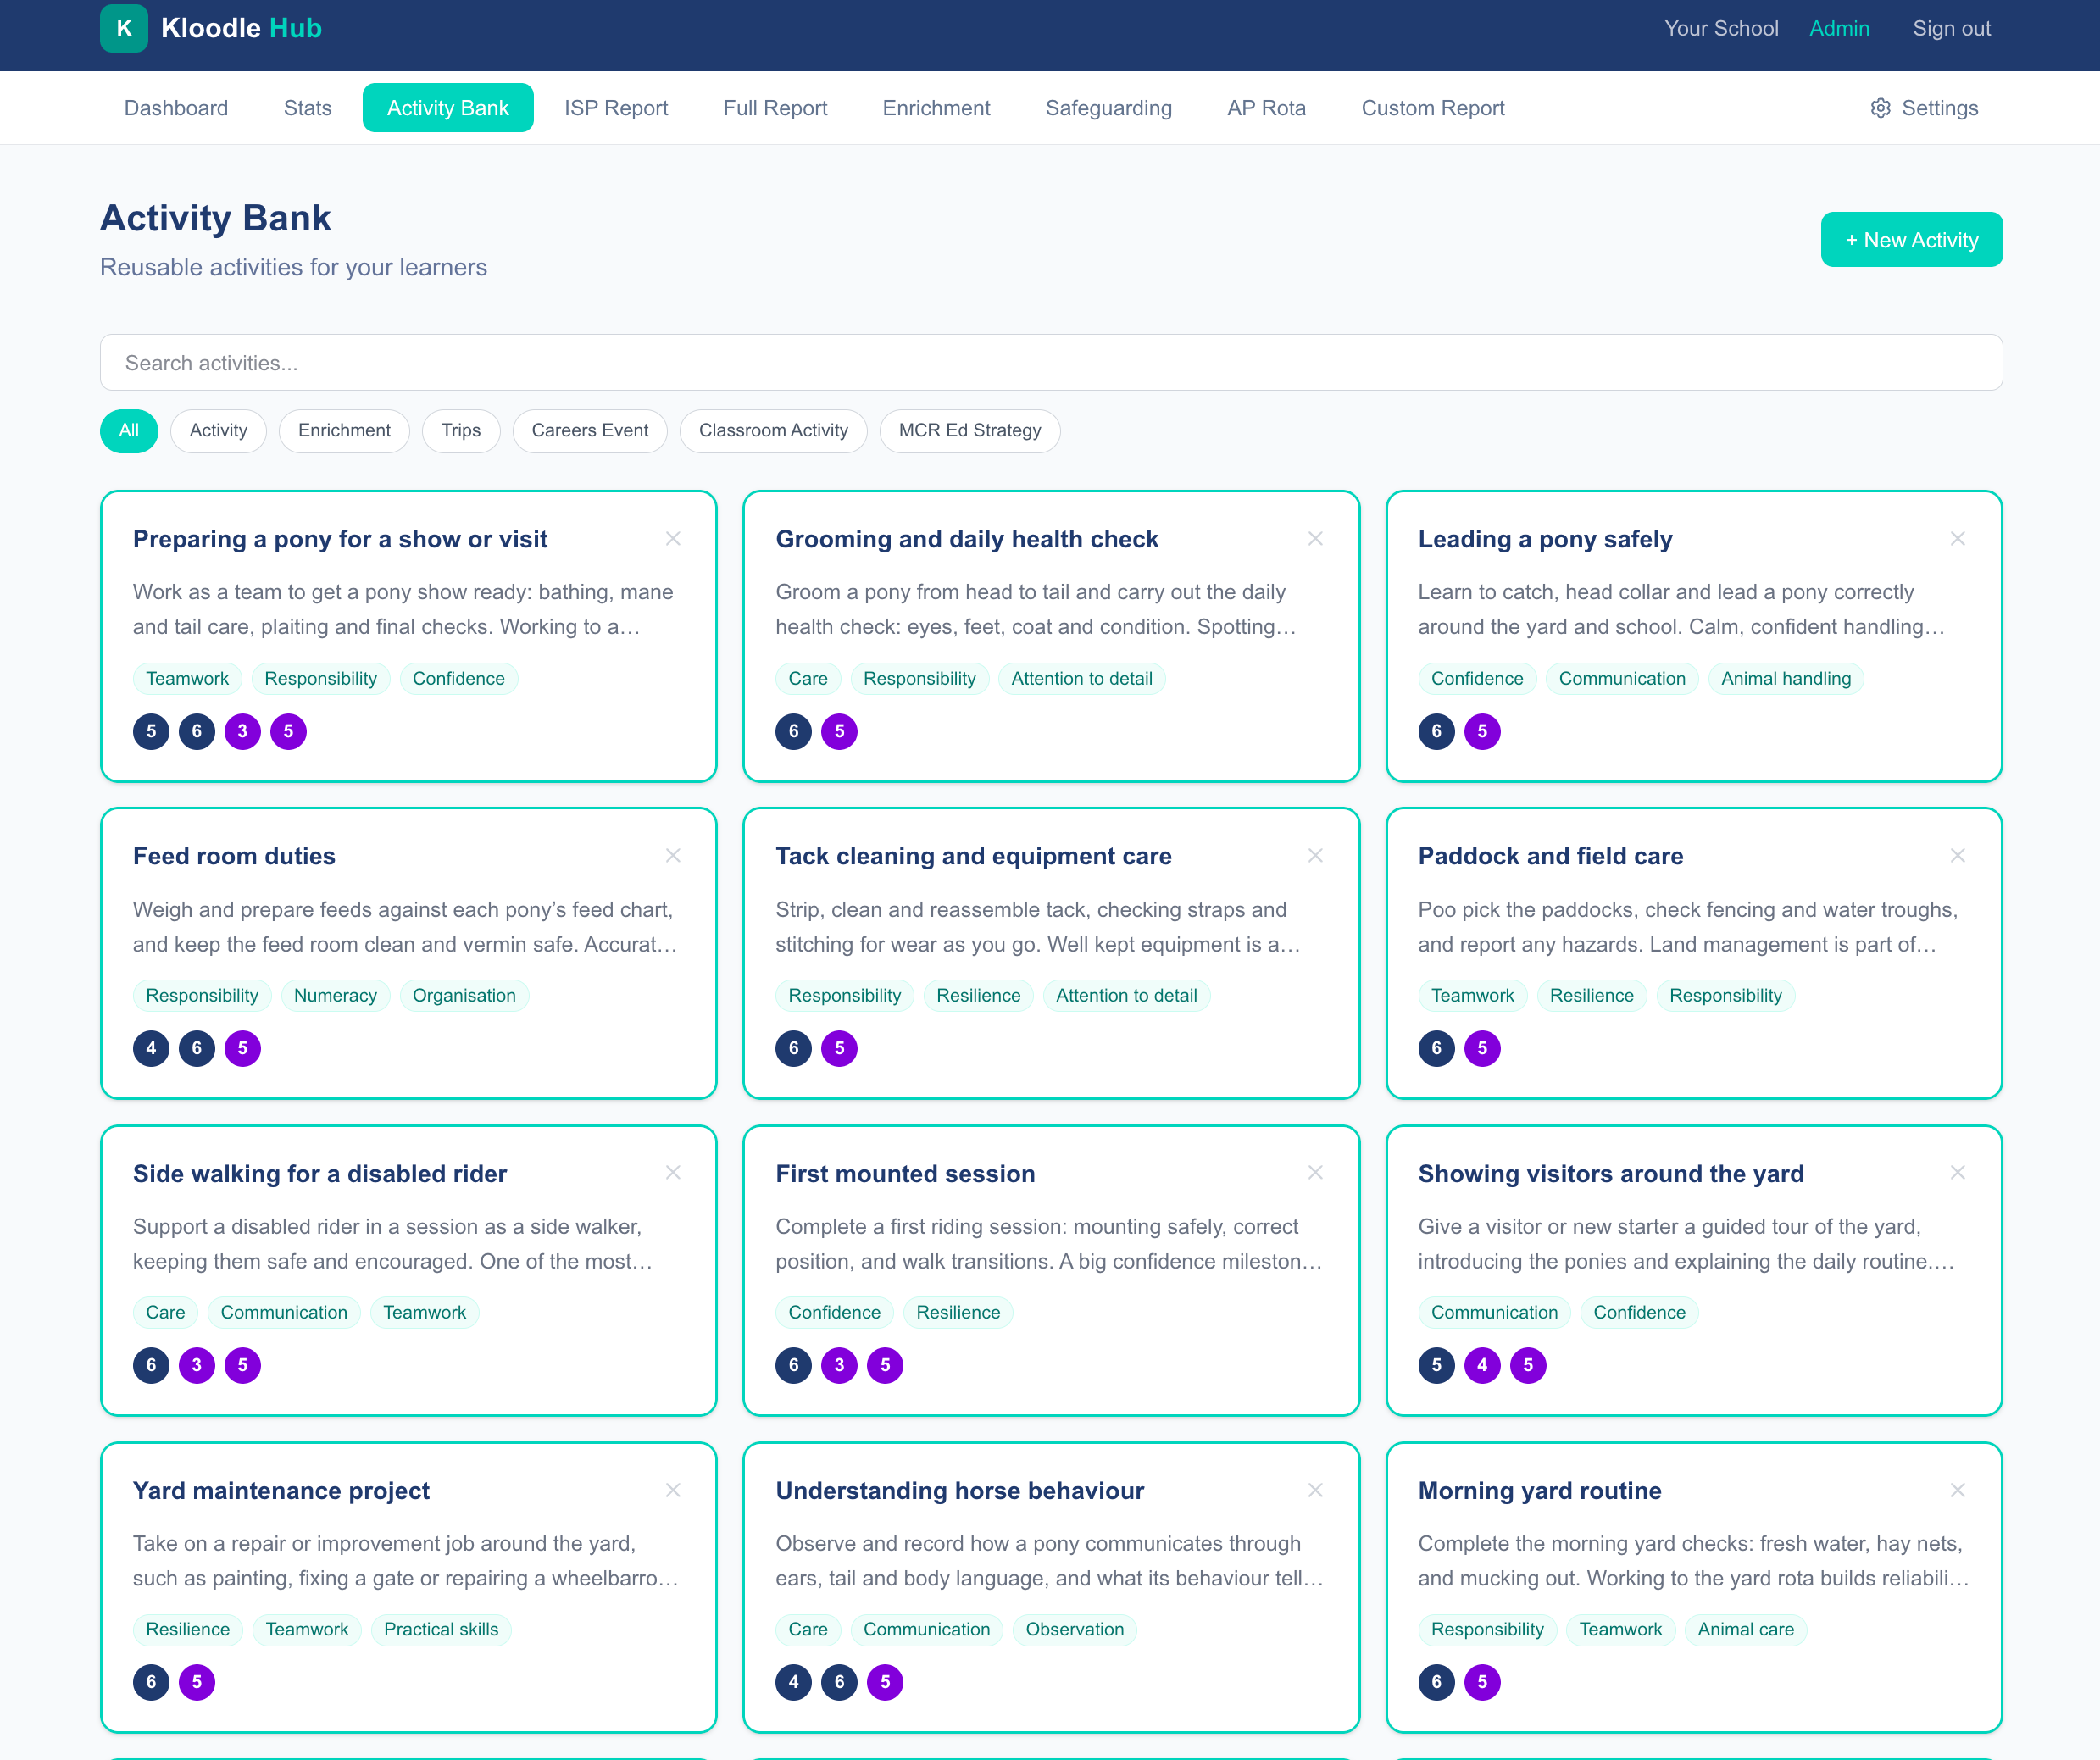2100x1760 pixels.
Task: Select the Classroom Activity filter
Action: point(773,431)
